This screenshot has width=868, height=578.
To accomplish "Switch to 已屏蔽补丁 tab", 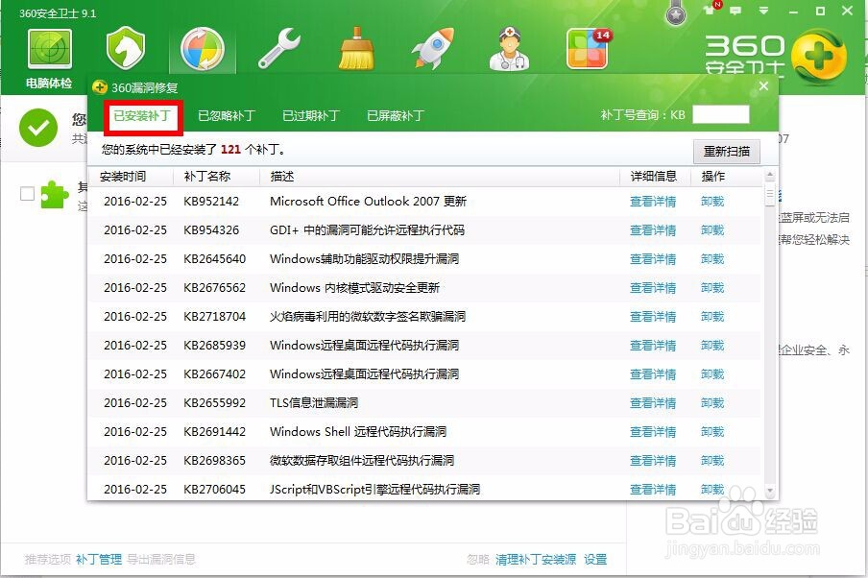I will tap(396, 116).
